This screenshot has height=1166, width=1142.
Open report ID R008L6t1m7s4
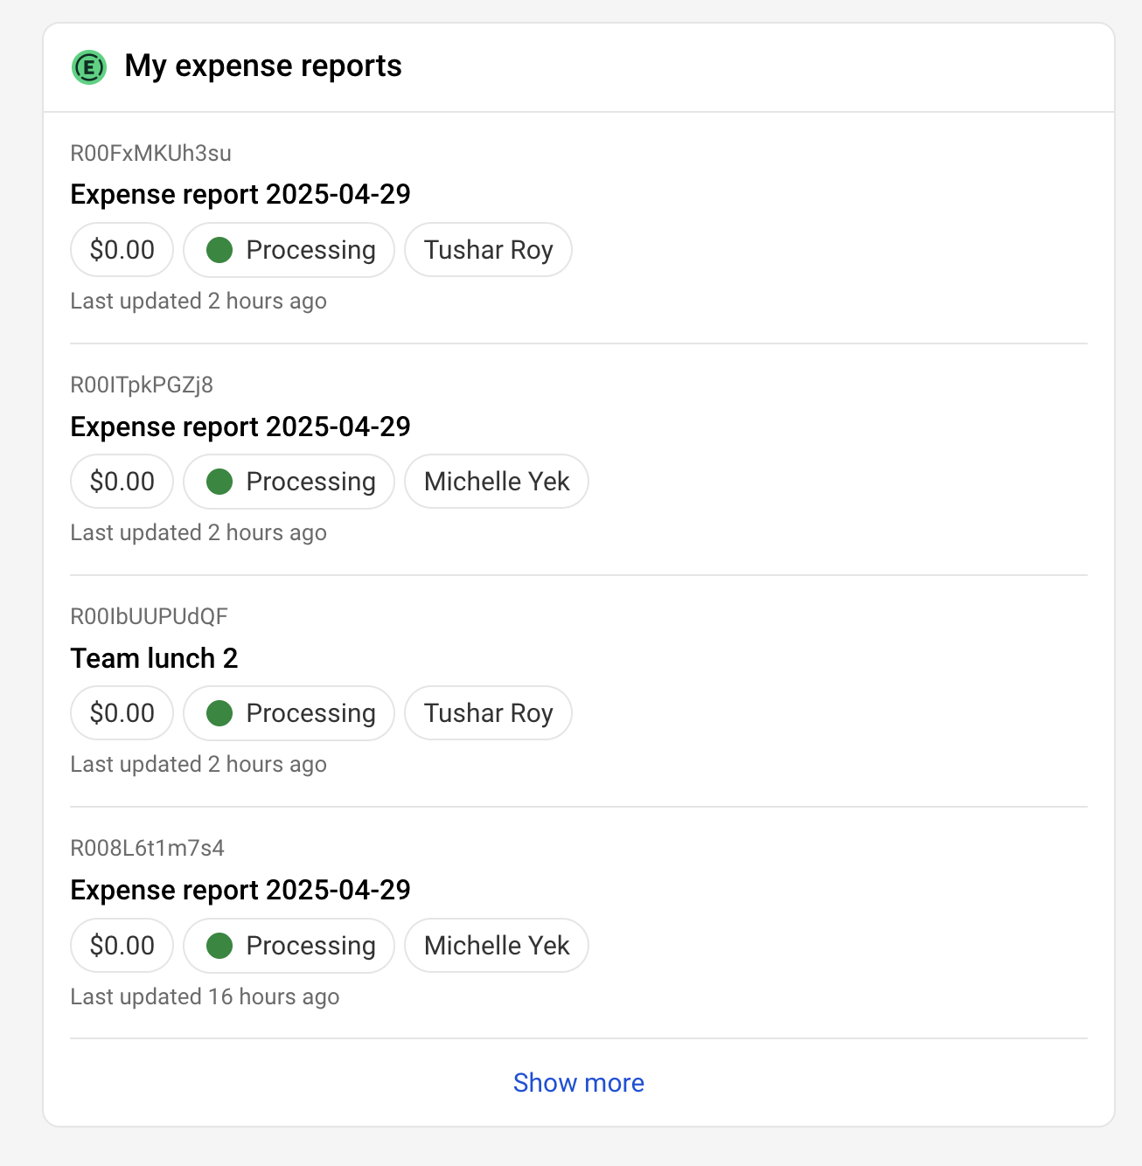147,849
